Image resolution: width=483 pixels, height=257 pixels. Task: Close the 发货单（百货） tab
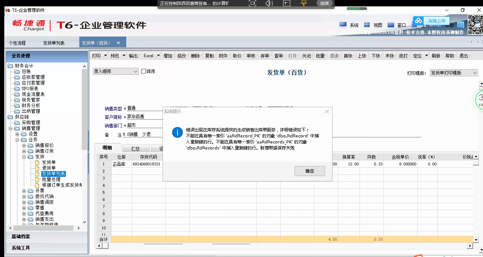tap(118, 43)
